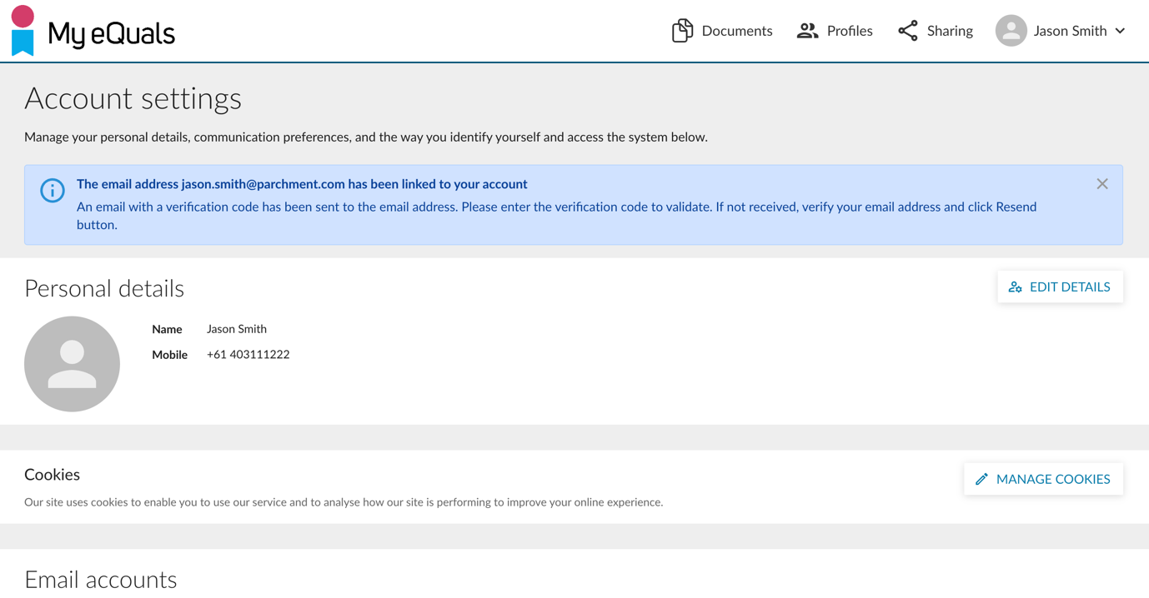Dismiss the email linked notification banner
Viewport: 1149px width, 598px height.
point(1102,184)
